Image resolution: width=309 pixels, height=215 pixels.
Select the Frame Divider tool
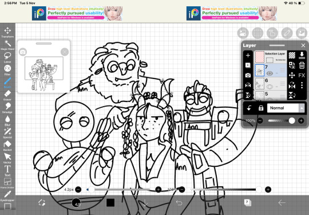[7, 183]
